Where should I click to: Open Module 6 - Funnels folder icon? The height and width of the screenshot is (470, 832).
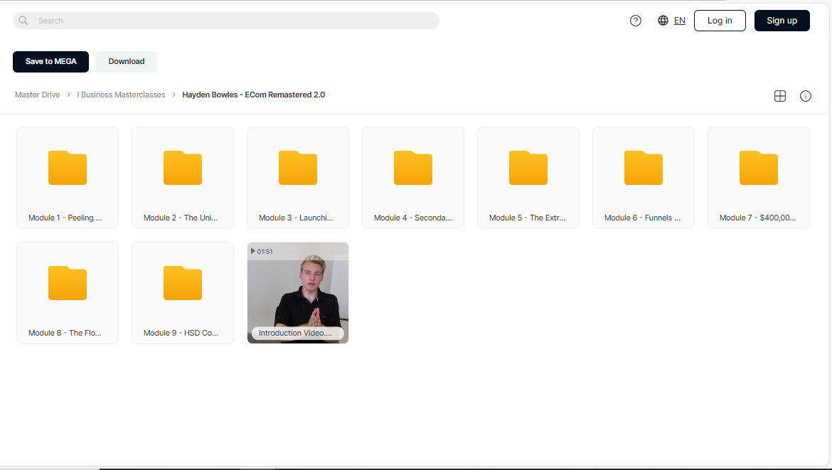coord(643,168)
